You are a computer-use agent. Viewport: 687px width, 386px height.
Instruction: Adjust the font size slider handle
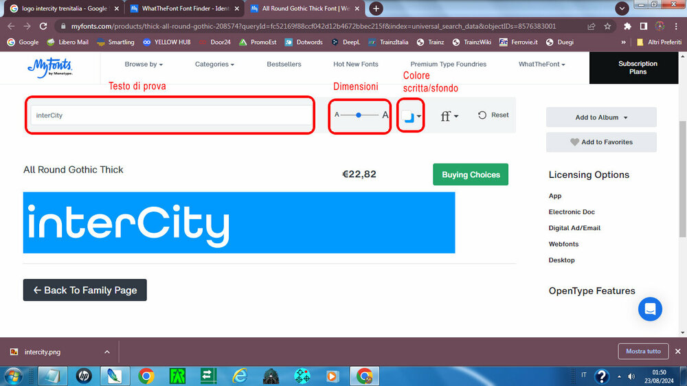(x=359, y=115)
